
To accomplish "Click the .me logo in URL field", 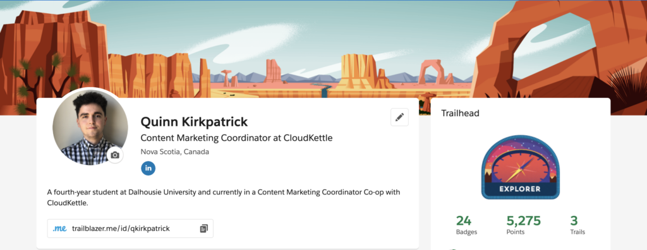I will coord(59,228).
